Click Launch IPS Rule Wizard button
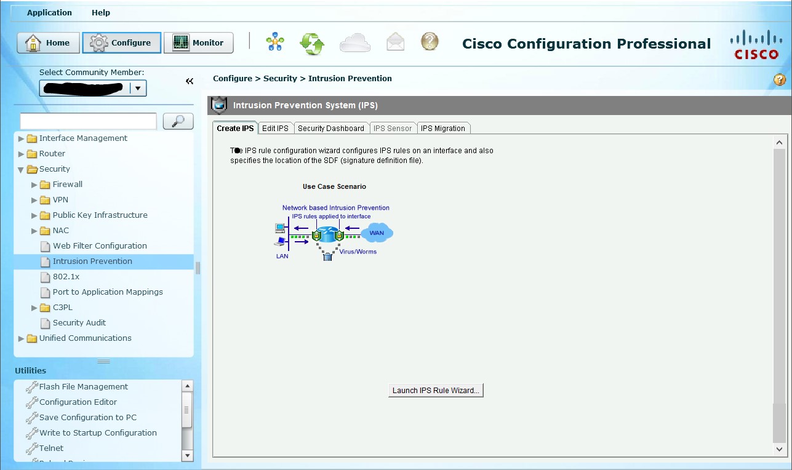792x470 pixels. tap(436, 390)
